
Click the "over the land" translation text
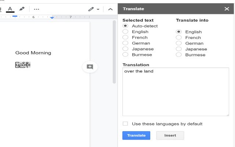139,71
